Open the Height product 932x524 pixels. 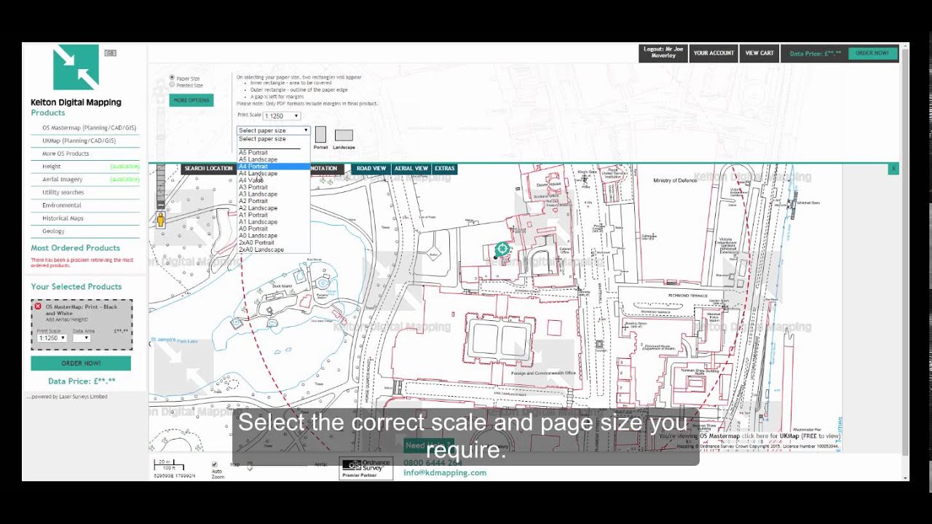[52, 167]
